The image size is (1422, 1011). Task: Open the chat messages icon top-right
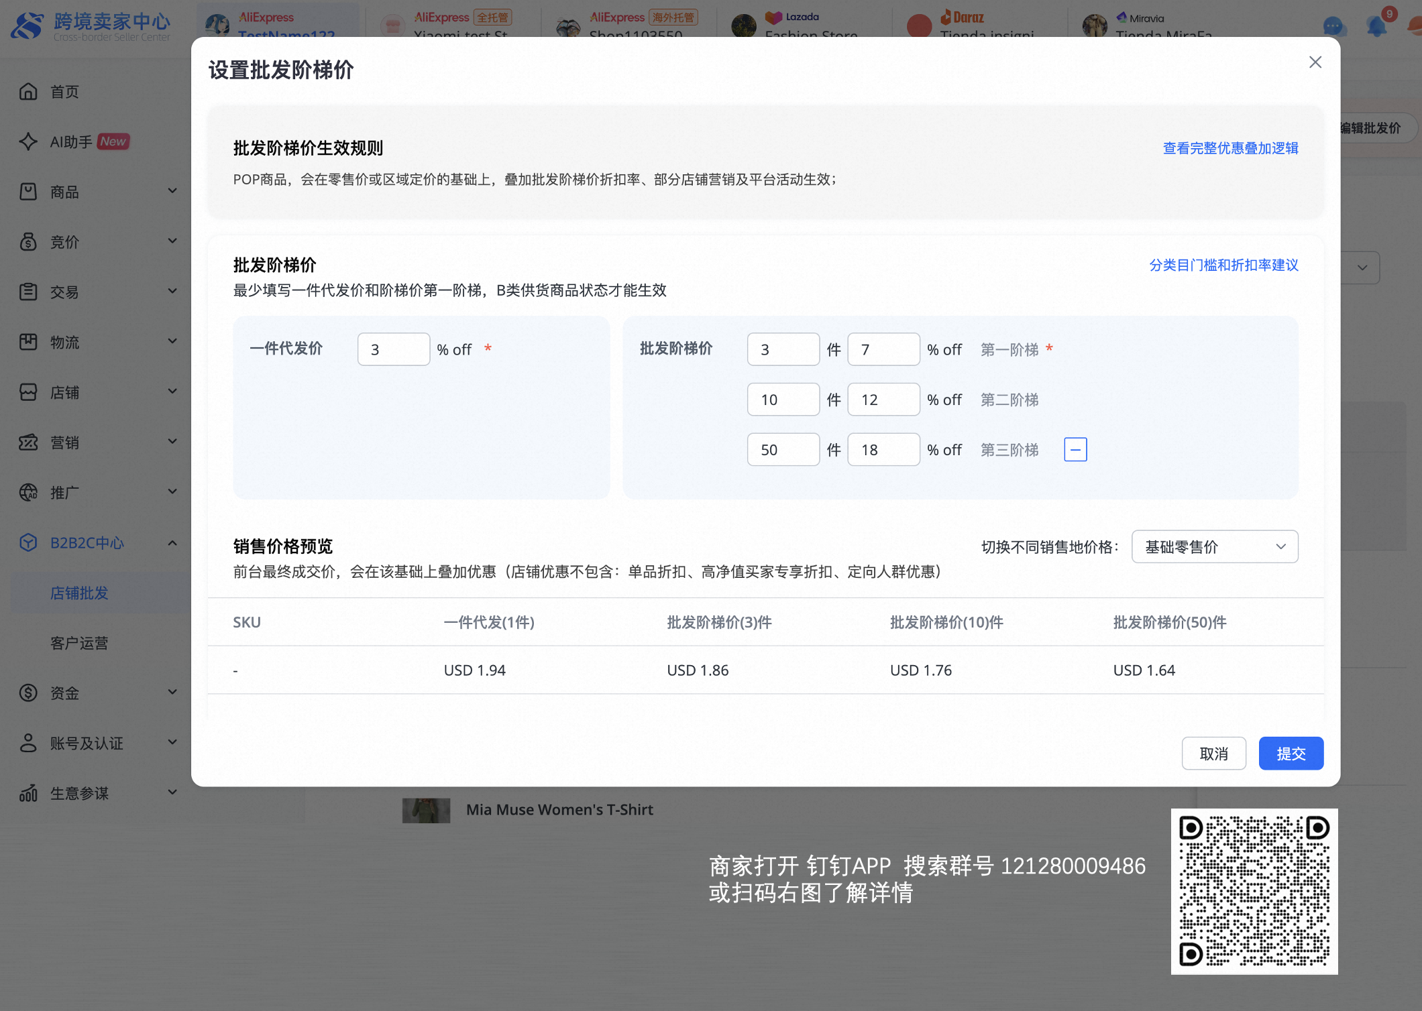click(1333, 27)
